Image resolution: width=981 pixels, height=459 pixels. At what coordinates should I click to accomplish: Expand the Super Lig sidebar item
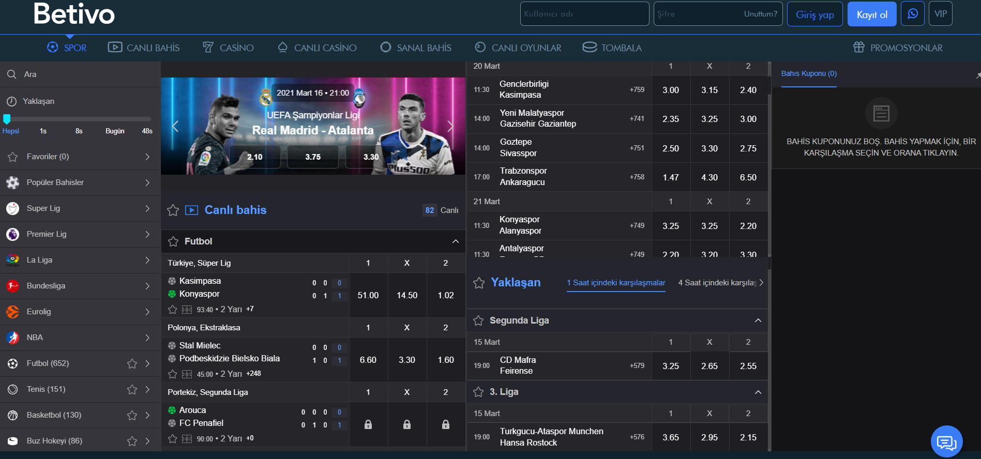point(147,208)
